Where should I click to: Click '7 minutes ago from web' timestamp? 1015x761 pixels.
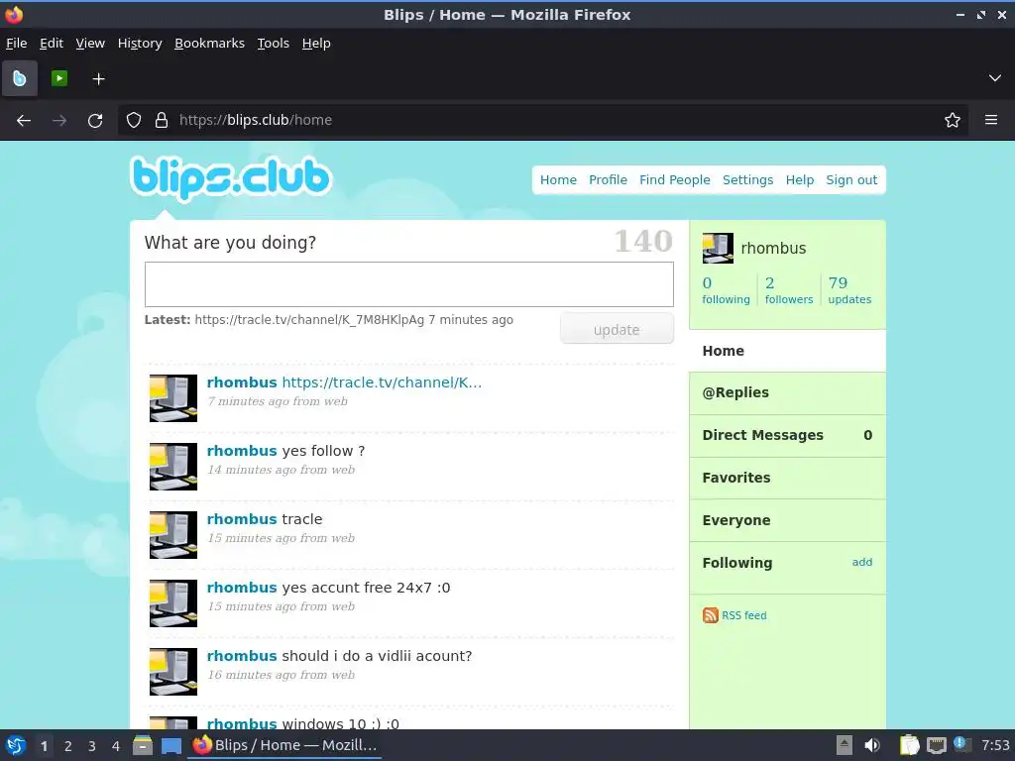pyautogui.click(x=278, y=401)
